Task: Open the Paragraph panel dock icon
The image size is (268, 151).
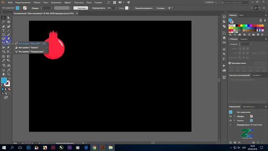Action: (224, 54)
